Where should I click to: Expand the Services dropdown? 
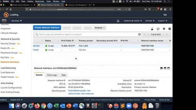tap(17, 21)
